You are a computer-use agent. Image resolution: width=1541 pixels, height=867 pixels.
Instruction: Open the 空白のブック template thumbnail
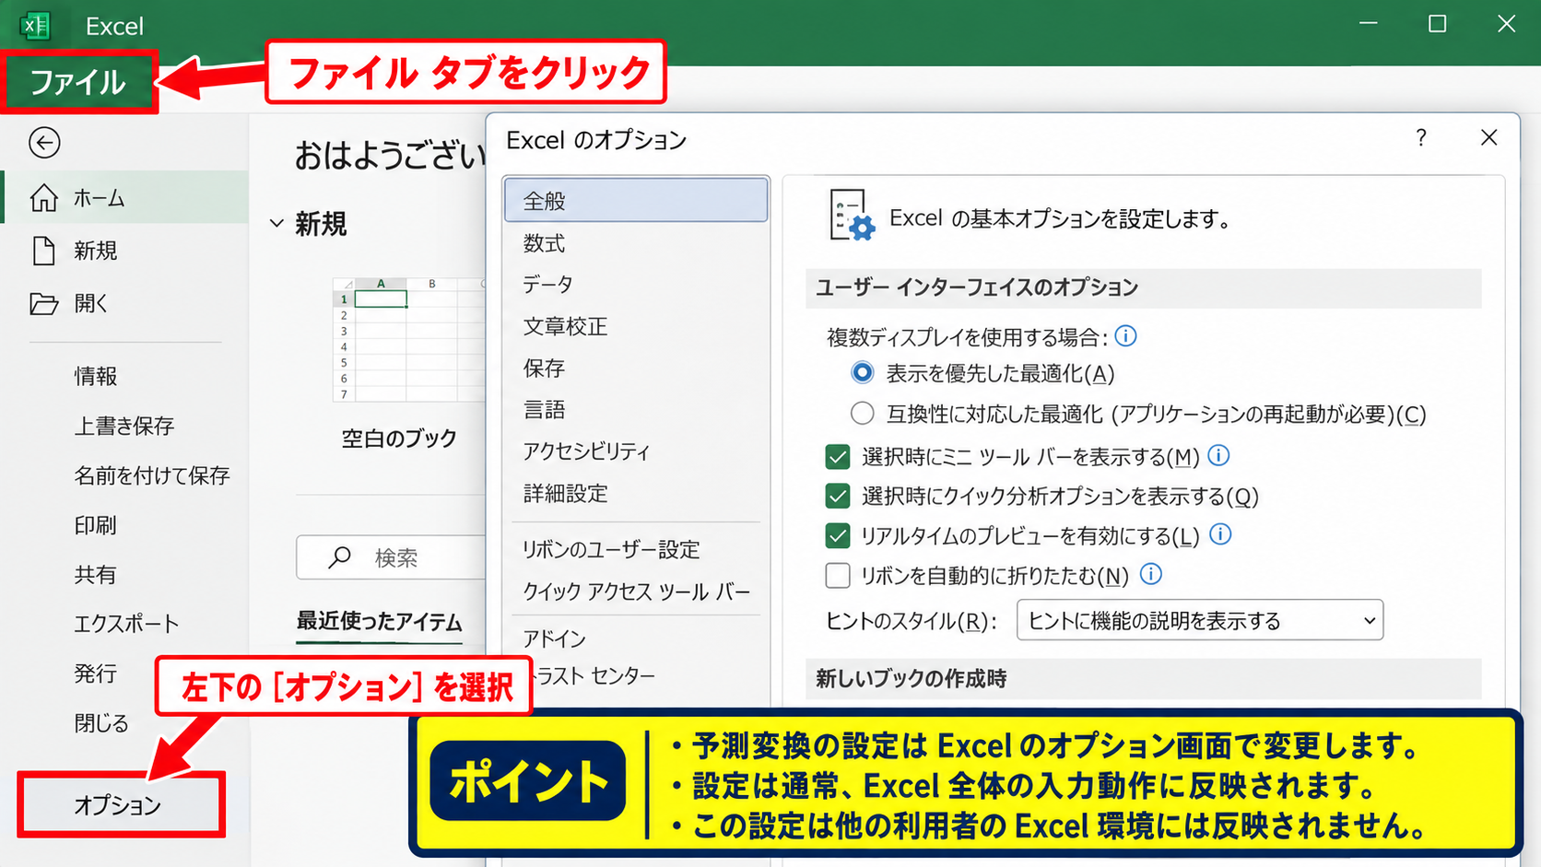(x=408, y=339)
